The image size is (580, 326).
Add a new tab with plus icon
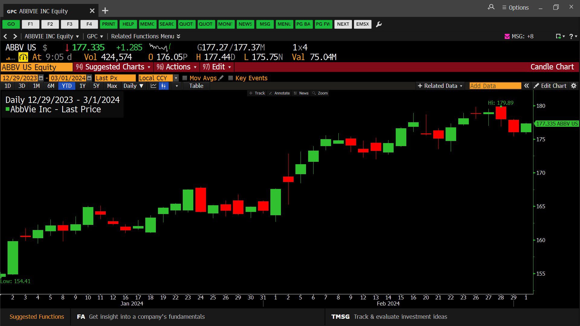click(x=105, y=11)
